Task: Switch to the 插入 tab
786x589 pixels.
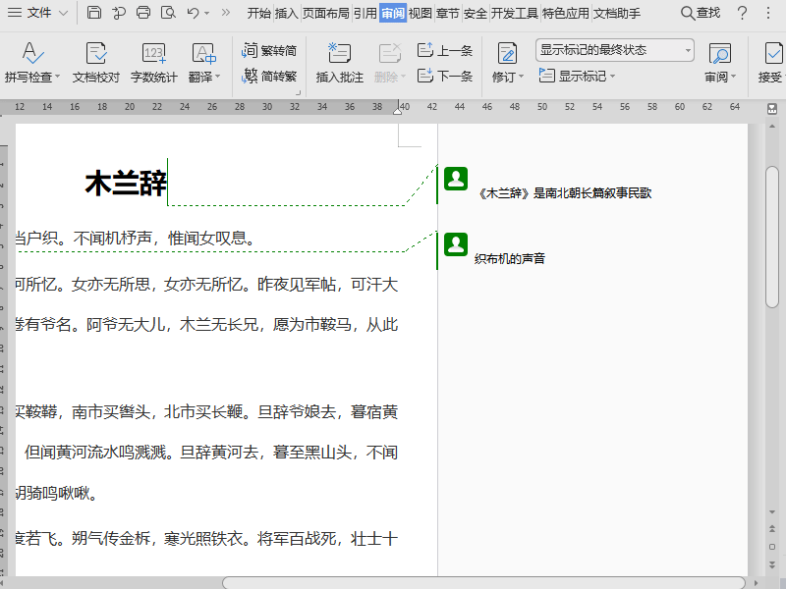Action: coord(287,13)
